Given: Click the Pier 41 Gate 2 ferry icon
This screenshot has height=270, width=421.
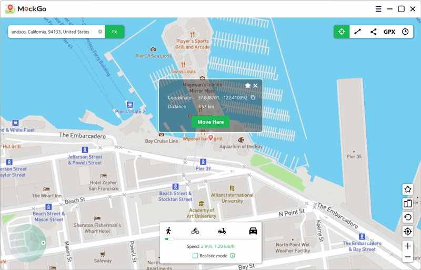Looking at the screenshot, I should pyautogui.click(x=130, y=104).
